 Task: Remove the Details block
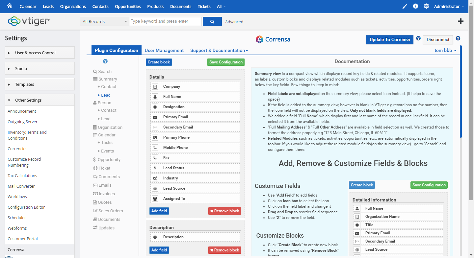click(224, 211)
